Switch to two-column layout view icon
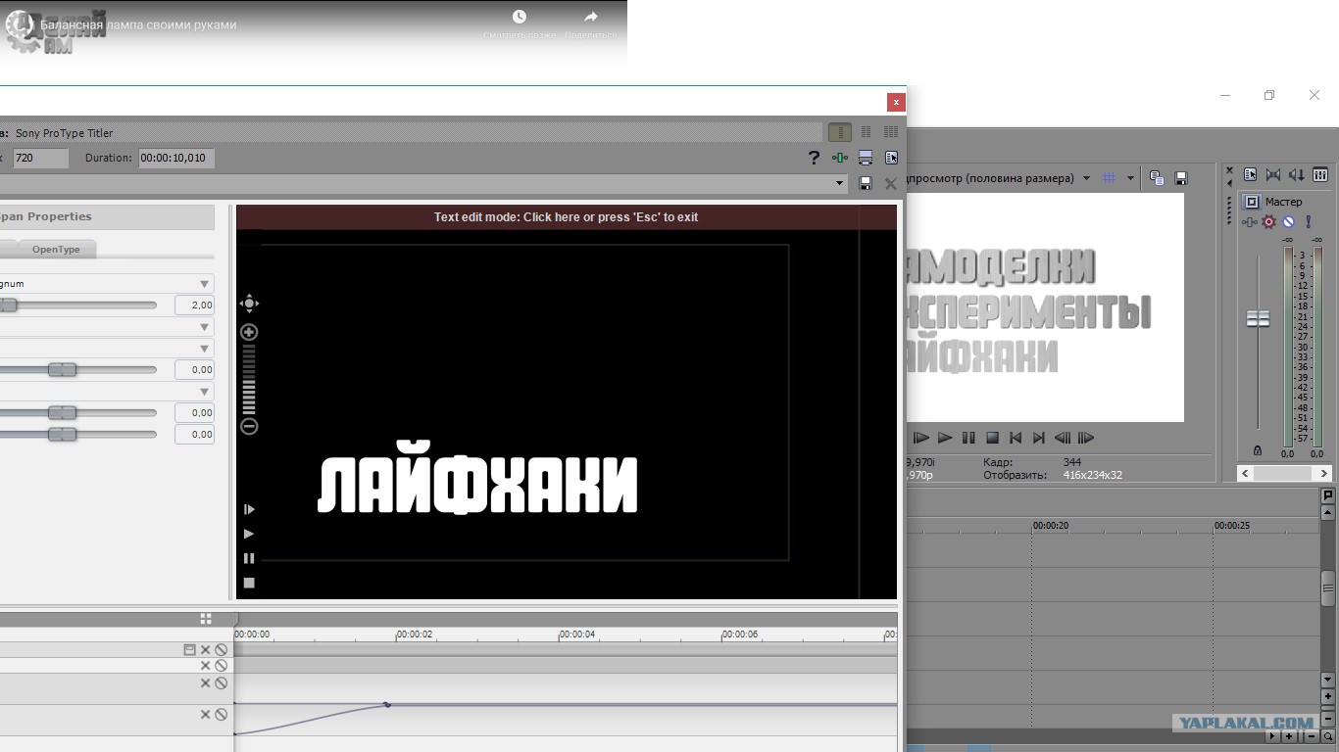 (x=866, y=131)
